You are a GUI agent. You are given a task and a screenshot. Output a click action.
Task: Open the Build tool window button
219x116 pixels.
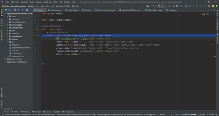pyautogui.click(x=57, y=112)
